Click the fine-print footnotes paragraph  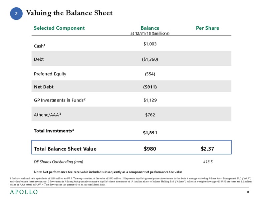click(x=131, y=182)
